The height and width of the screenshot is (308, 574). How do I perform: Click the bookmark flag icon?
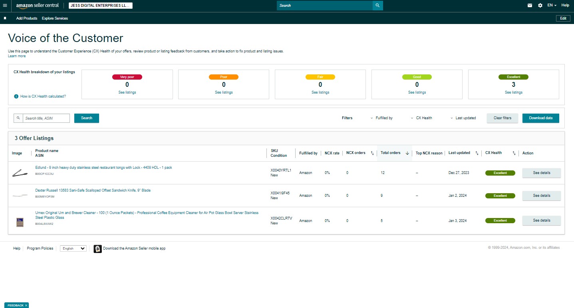(x=5, y=18)
